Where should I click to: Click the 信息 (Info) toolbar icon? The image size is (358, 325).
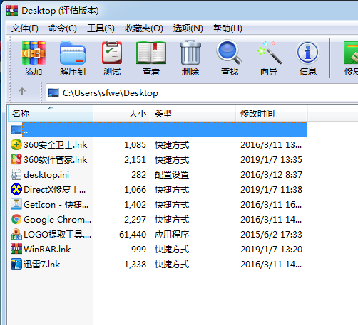click(x=307, y=53)
